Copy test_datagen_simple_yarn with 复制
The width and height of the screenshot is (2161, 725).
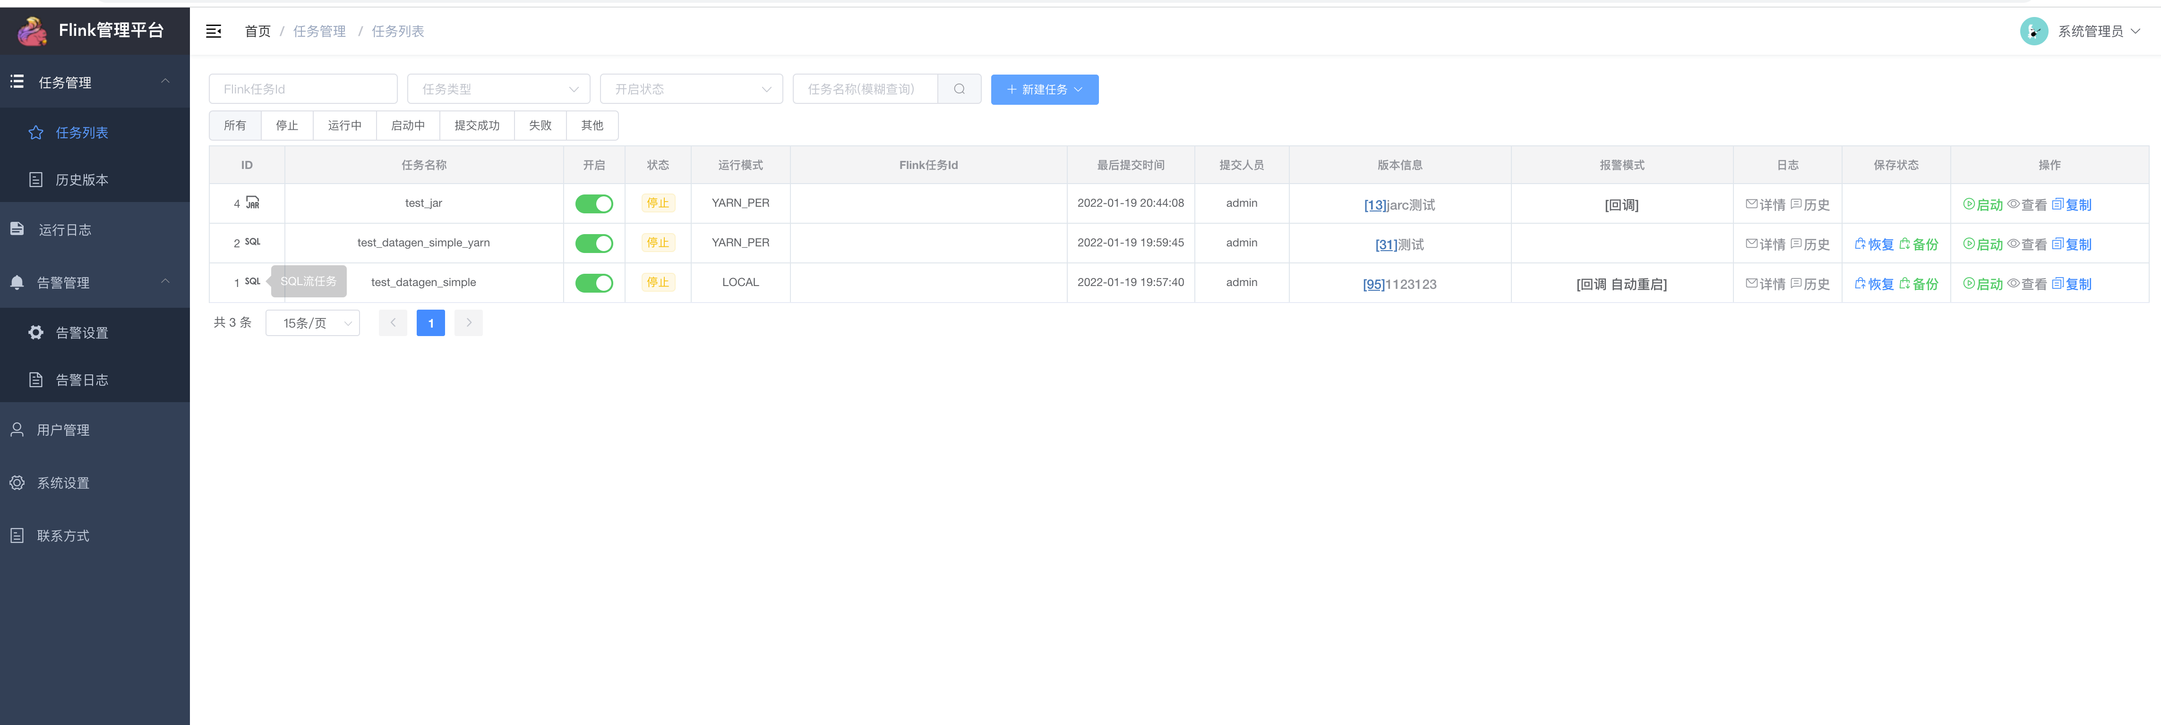pos(2071,244)
